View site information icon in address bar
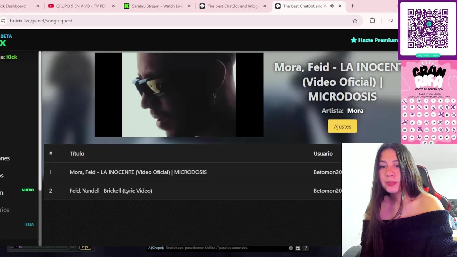Viewport: 457px width, 257px height. (3, 21)
